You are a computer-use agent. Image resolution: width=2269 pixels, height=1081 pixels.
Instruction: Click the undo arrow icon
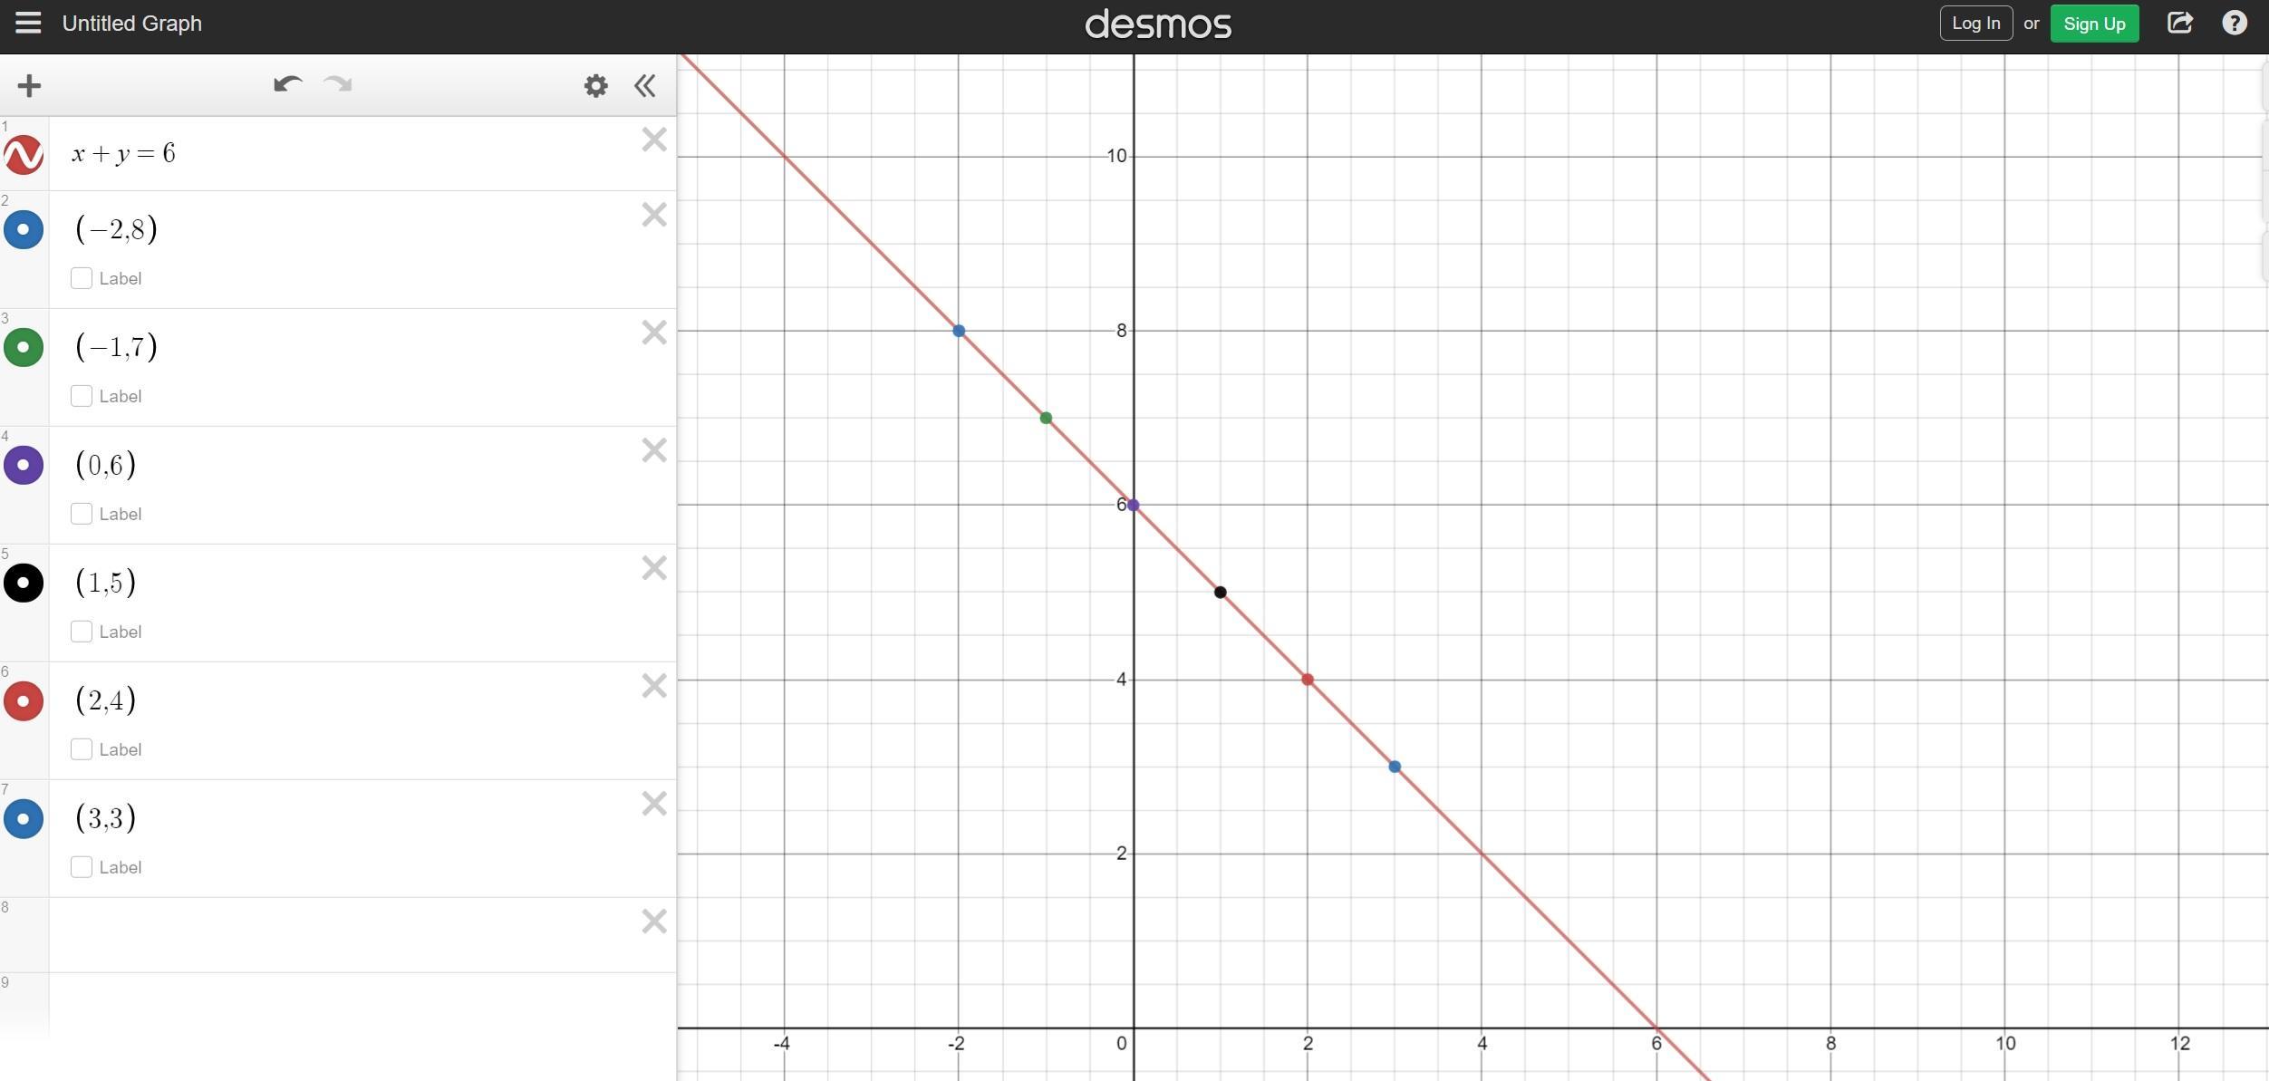tap(284, 84)
